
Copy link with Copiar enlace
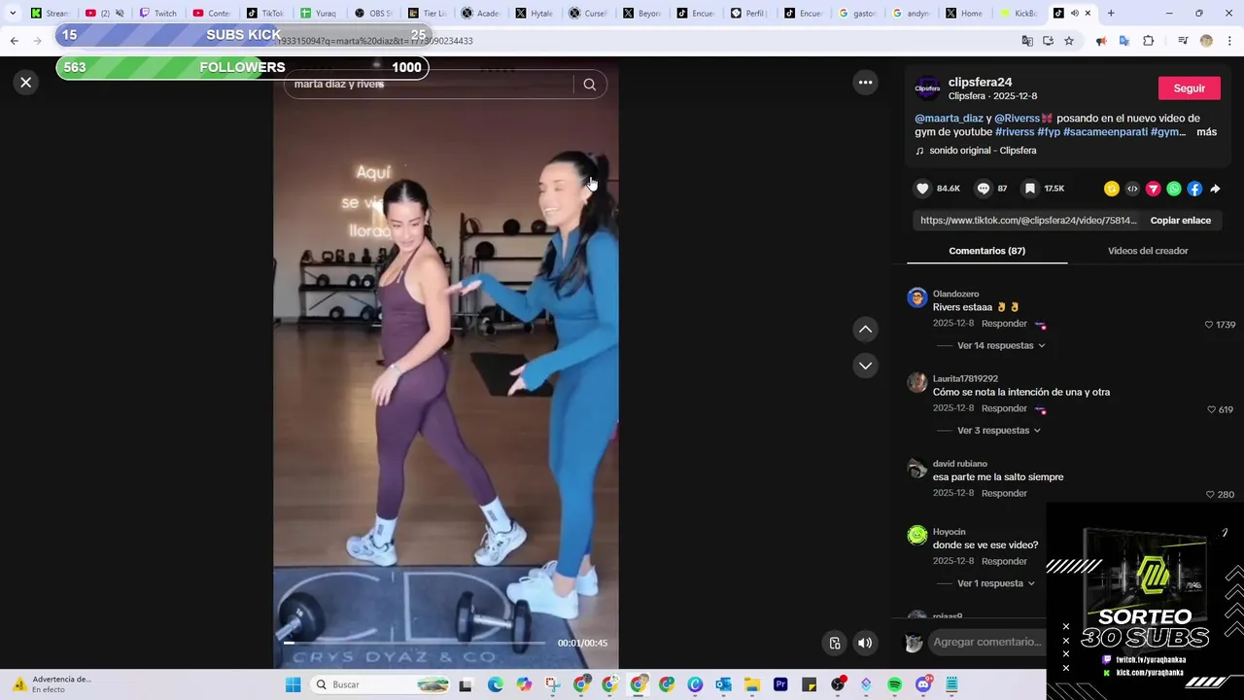point(1180,221)
